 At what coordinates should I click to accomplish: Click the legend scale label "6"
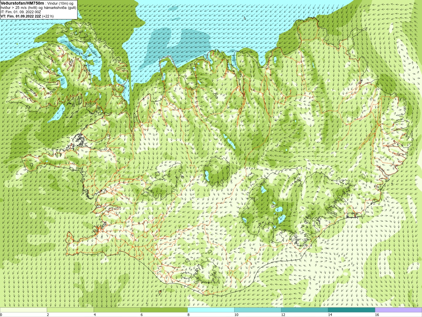point(141,315)
